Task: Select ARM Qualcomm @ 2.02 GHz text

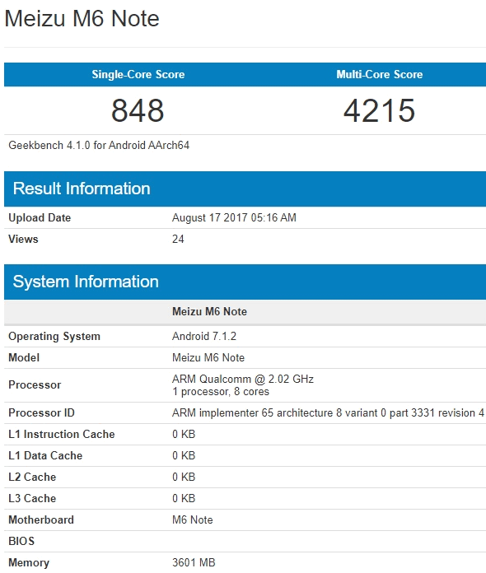Action: (x=243, y=379)
